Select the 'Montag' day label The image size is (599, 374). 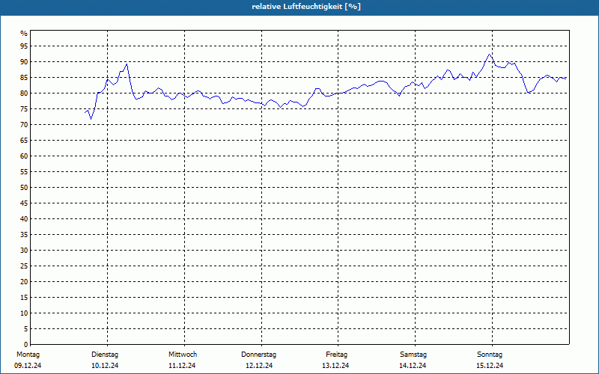[x=28, y=355]
